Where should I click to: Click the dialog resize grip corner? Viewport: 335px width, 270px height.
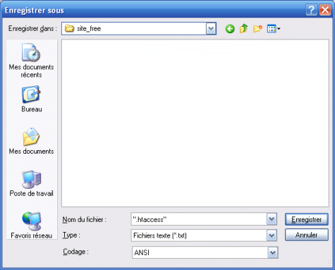pyautogui.click(x=329, y=264)
